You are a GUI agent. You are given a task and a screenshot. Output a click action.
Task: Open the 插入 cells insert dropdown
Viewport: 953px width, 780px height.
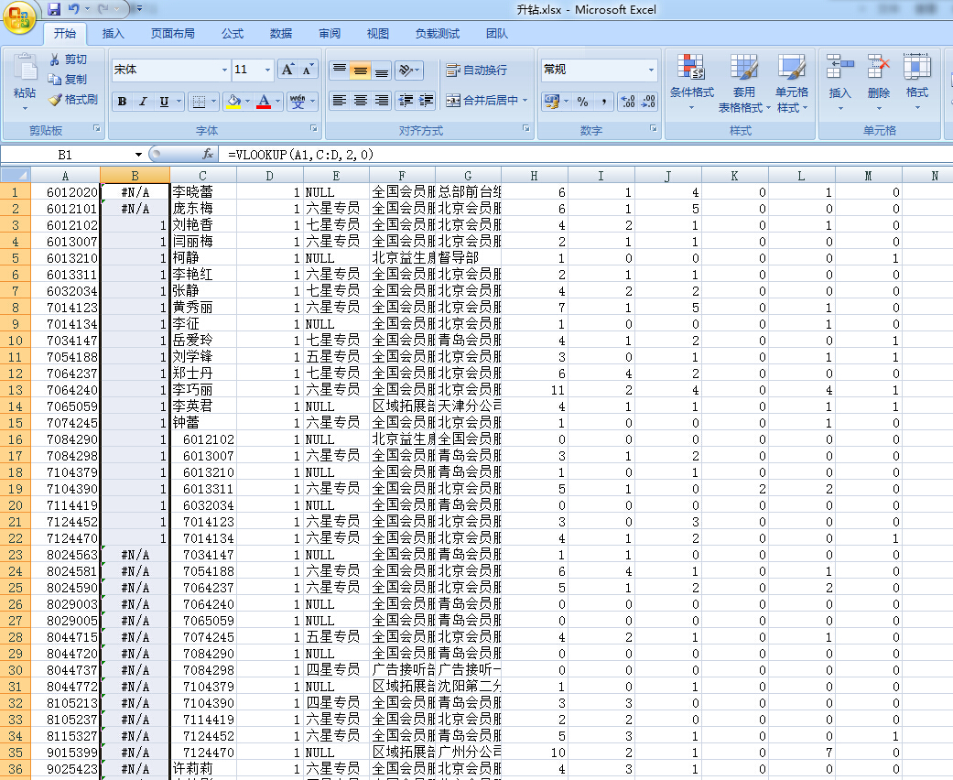tap(840, 83)
